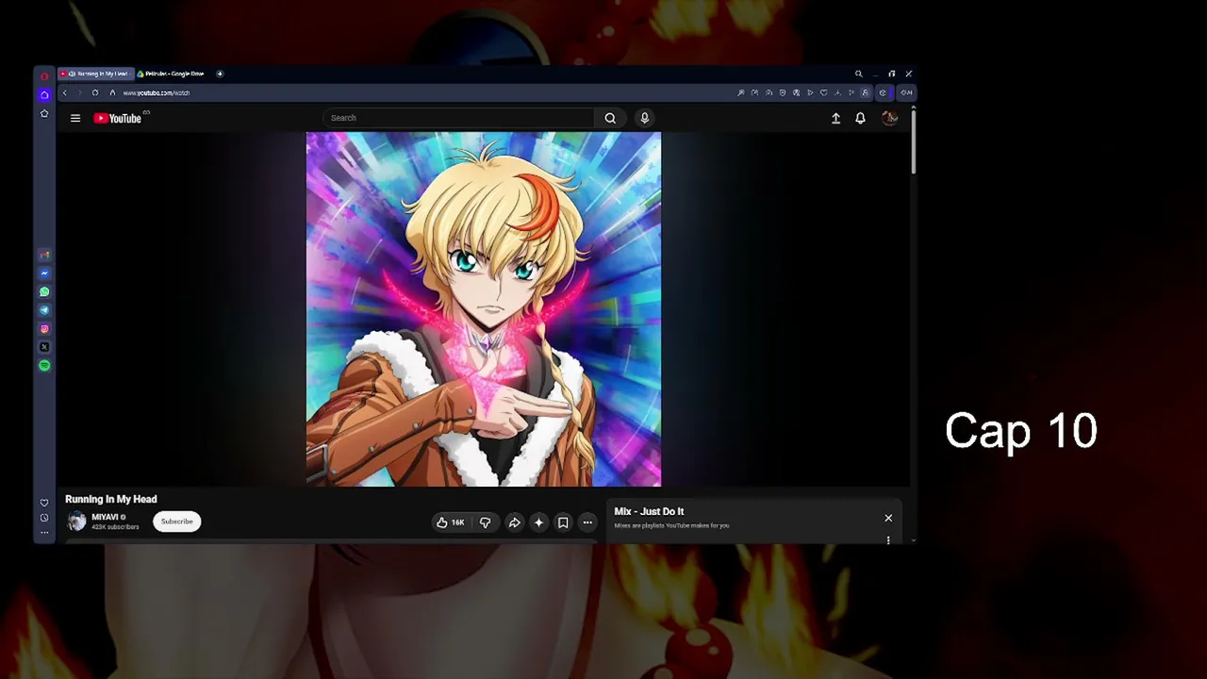Open sidebar bookmarks heart icon
The image size is (1207, 679).
pyautogui.click(x=44, y=503)
